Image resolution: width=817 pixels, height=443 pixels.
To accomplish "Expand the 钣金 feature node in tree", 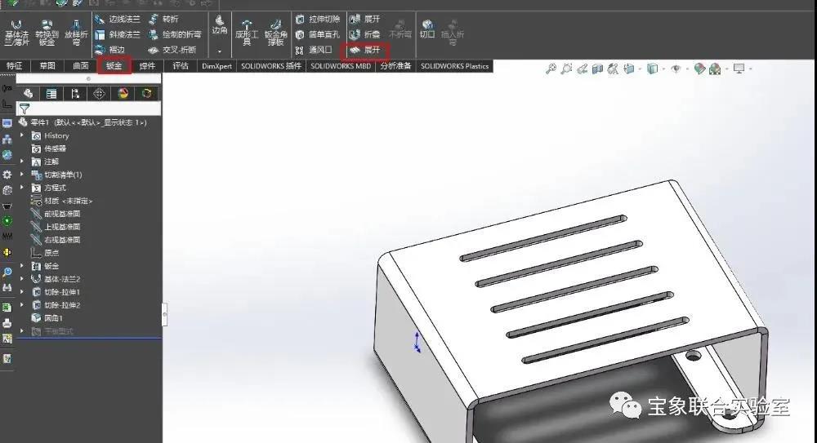I will pyautogui.click(x=22, y=266).
